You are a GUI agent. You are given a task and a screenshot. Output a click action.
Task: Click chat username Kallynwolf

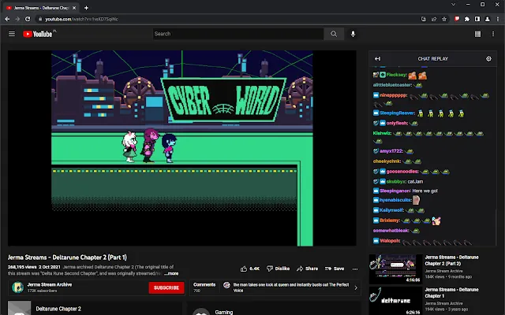pos(391,210)
